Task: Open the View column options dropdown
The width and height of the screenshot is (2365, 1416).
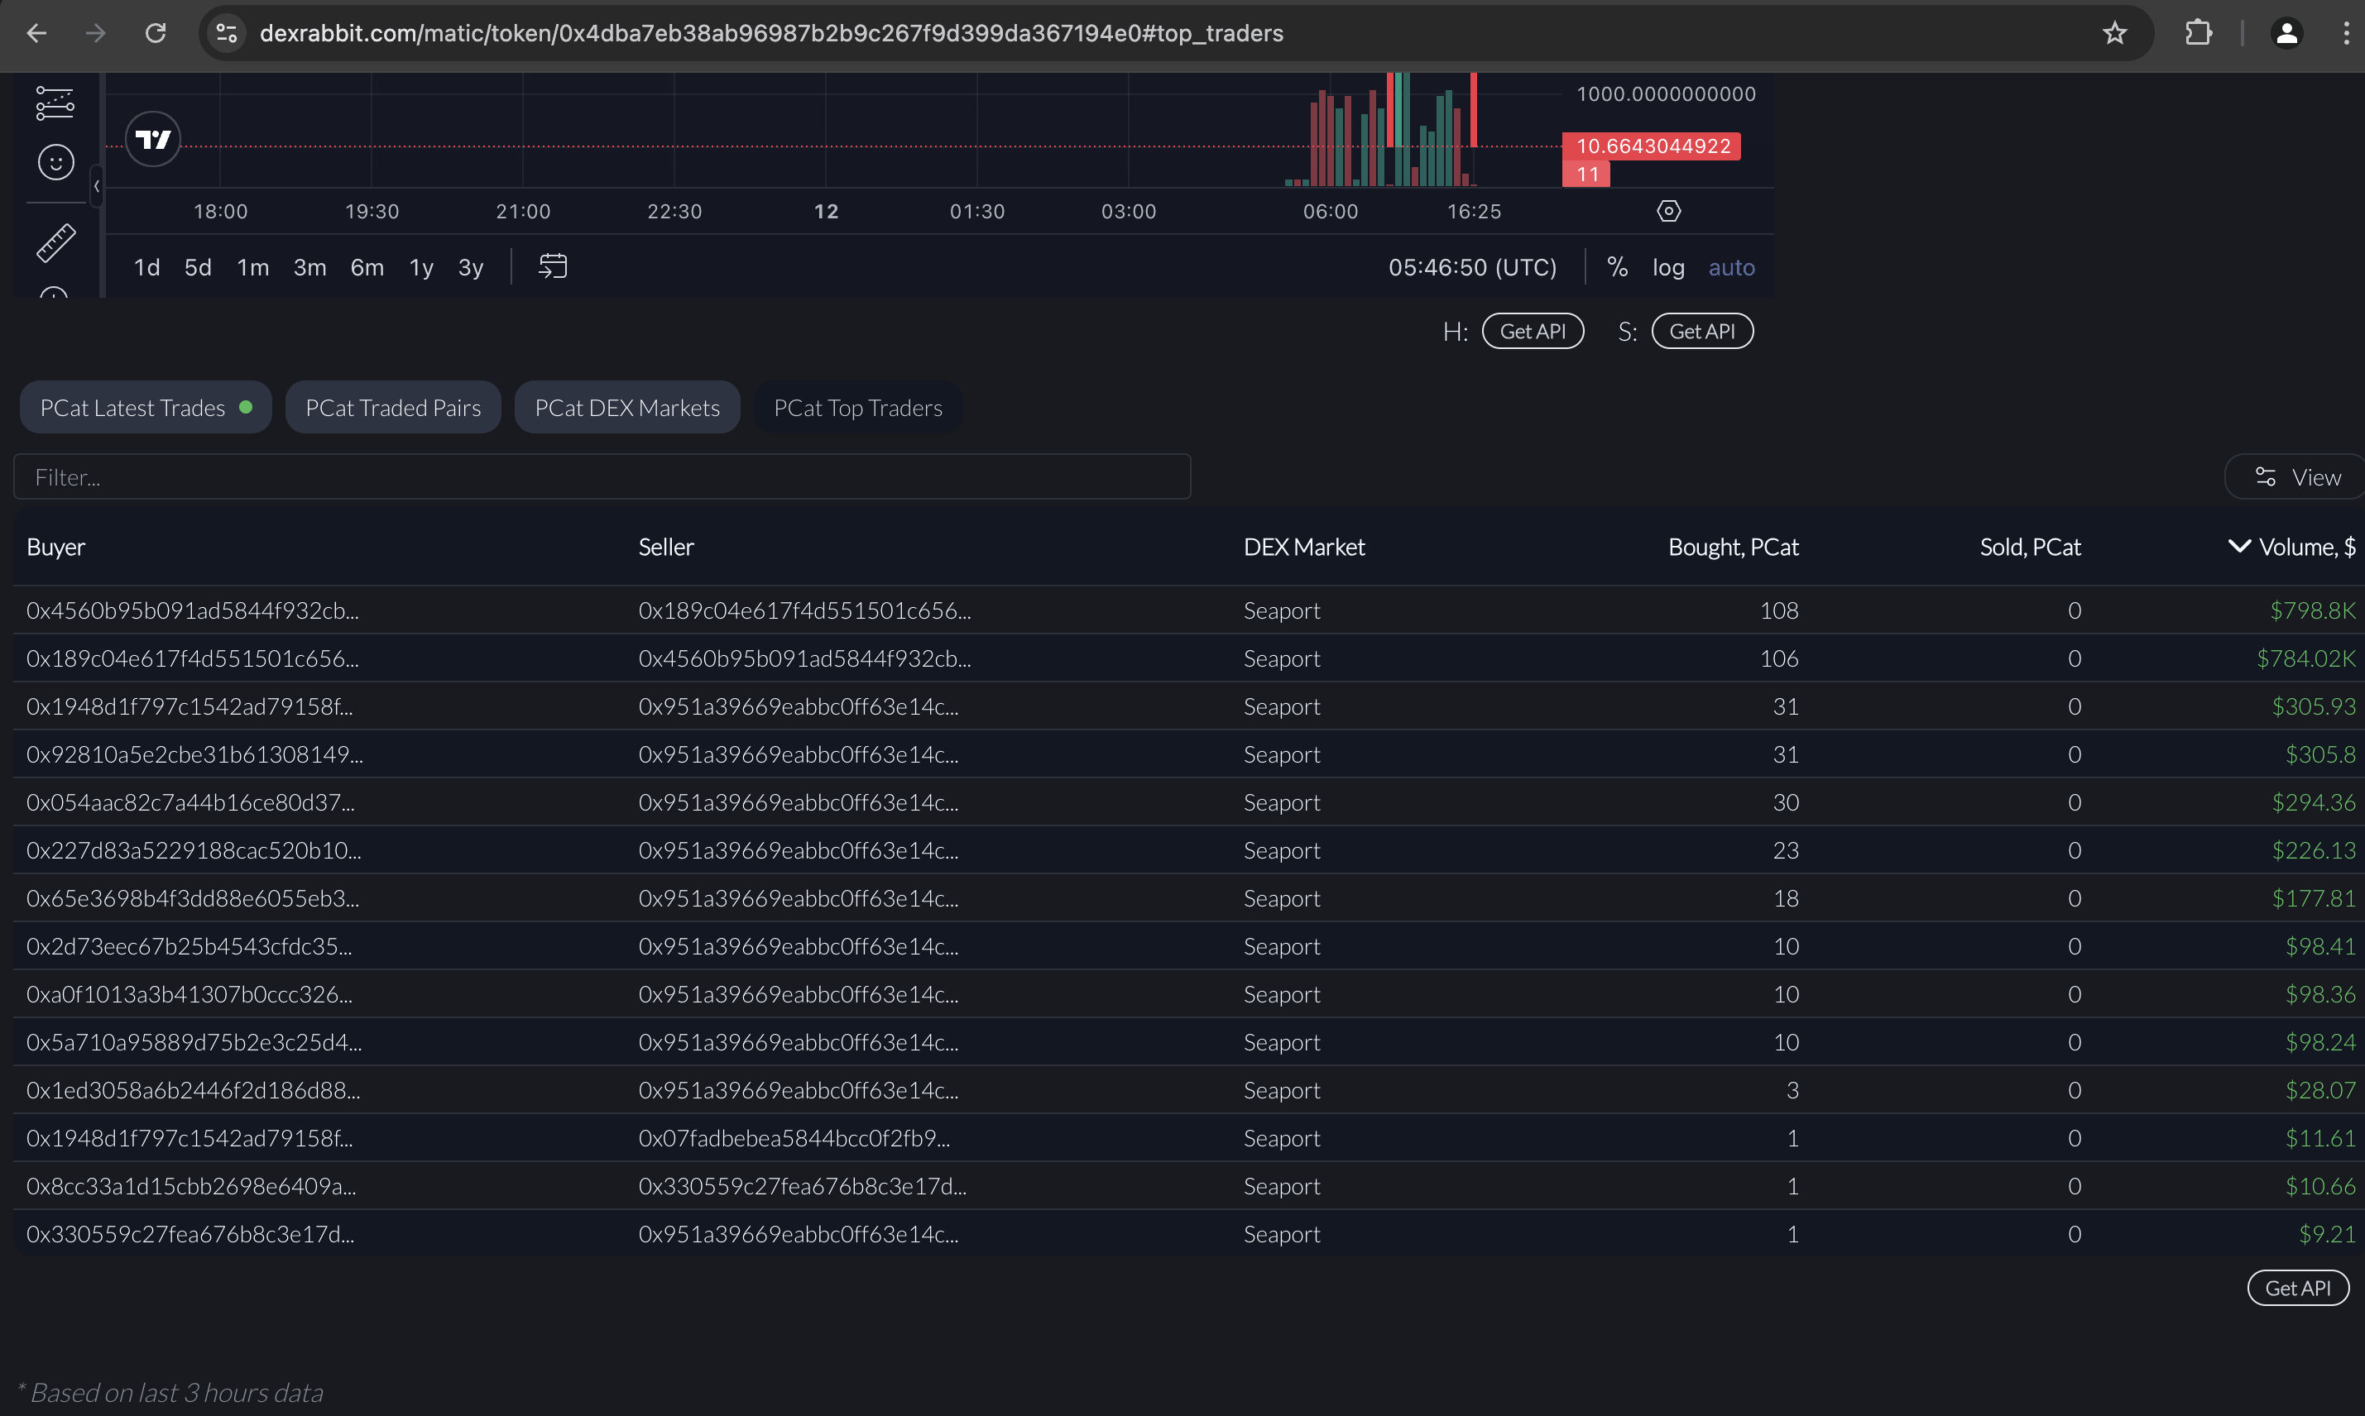Action: tap(2295, 477)
